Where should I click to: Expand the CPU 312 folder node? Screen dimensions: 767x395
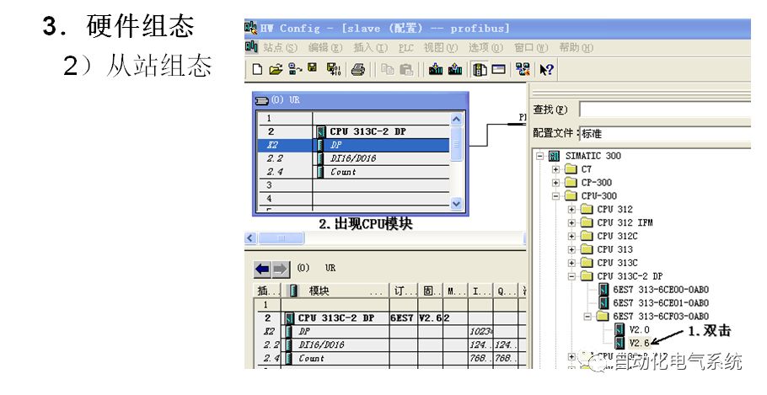click(571, 209)
